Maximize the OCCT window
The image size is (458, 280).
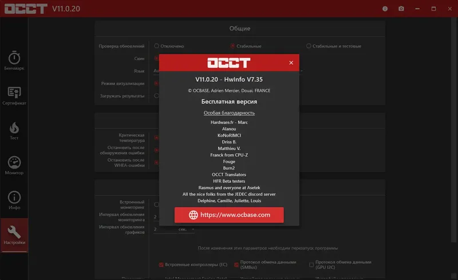[x=433, y=9]
